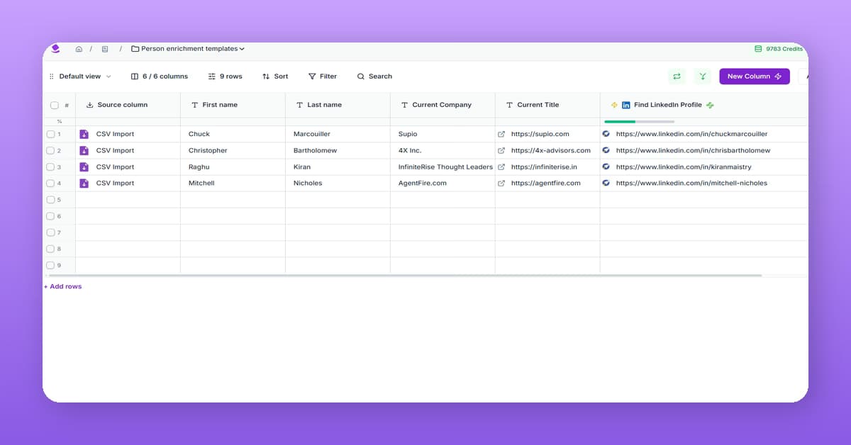Tick the checkbox for row 4

click(x=51, y=183)
